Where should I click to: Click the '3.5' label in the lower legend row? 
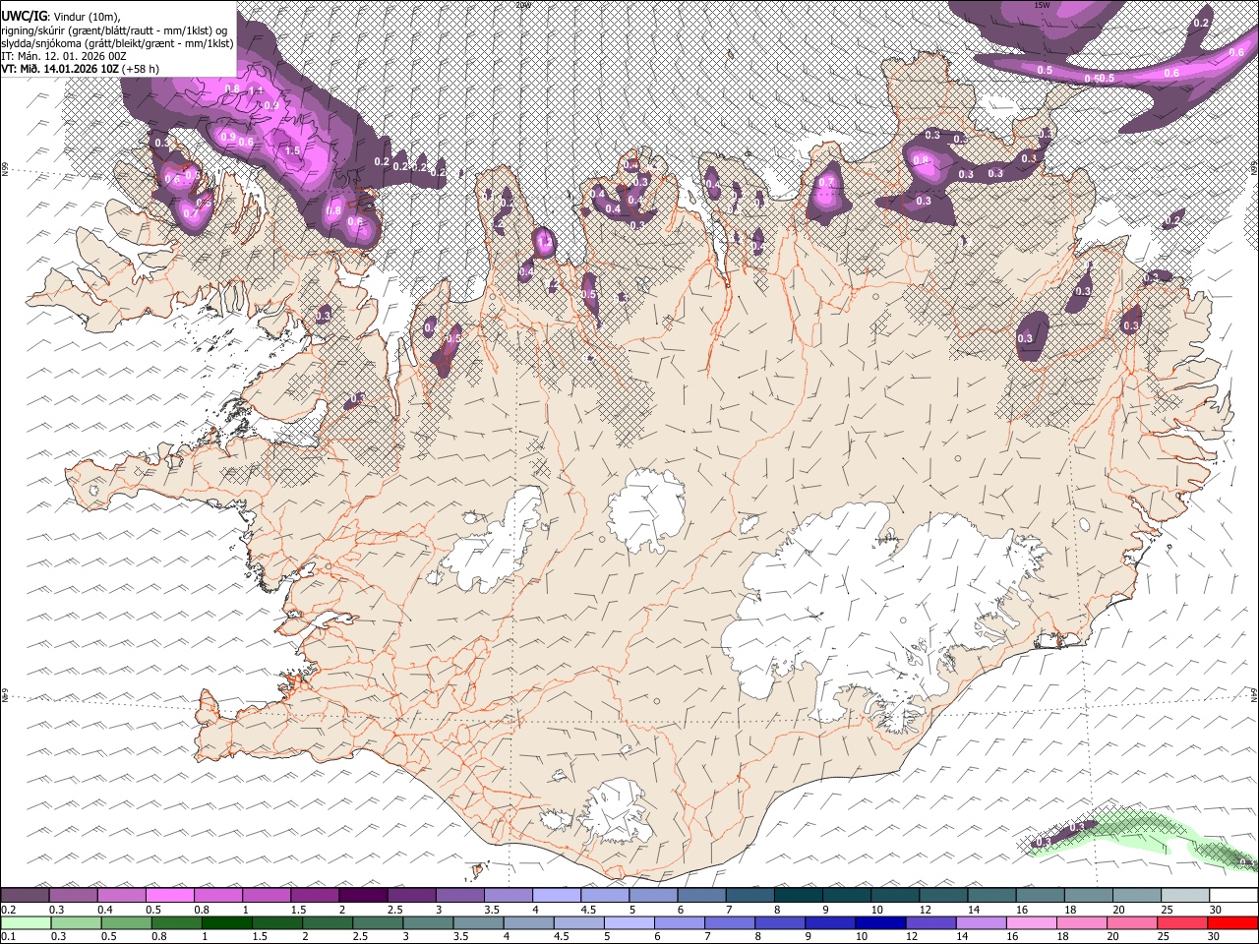pos(461,937)
